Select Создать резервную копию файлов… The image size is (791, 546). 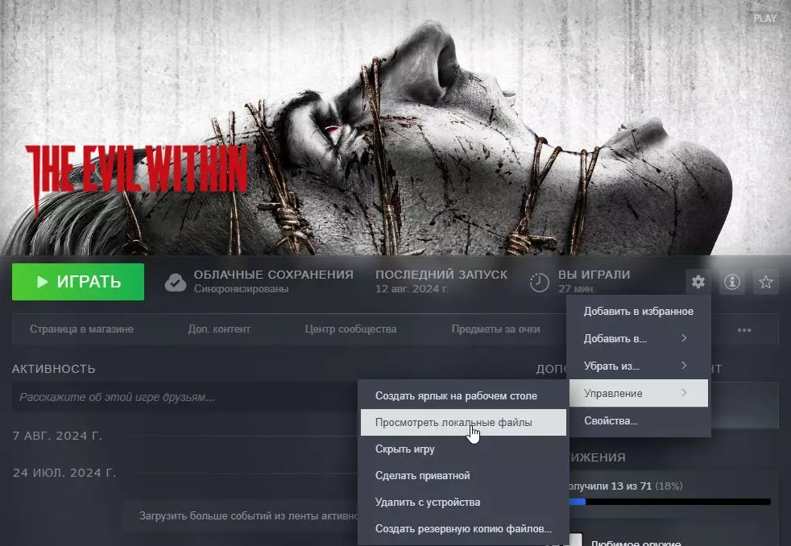[x=463, y=529]
